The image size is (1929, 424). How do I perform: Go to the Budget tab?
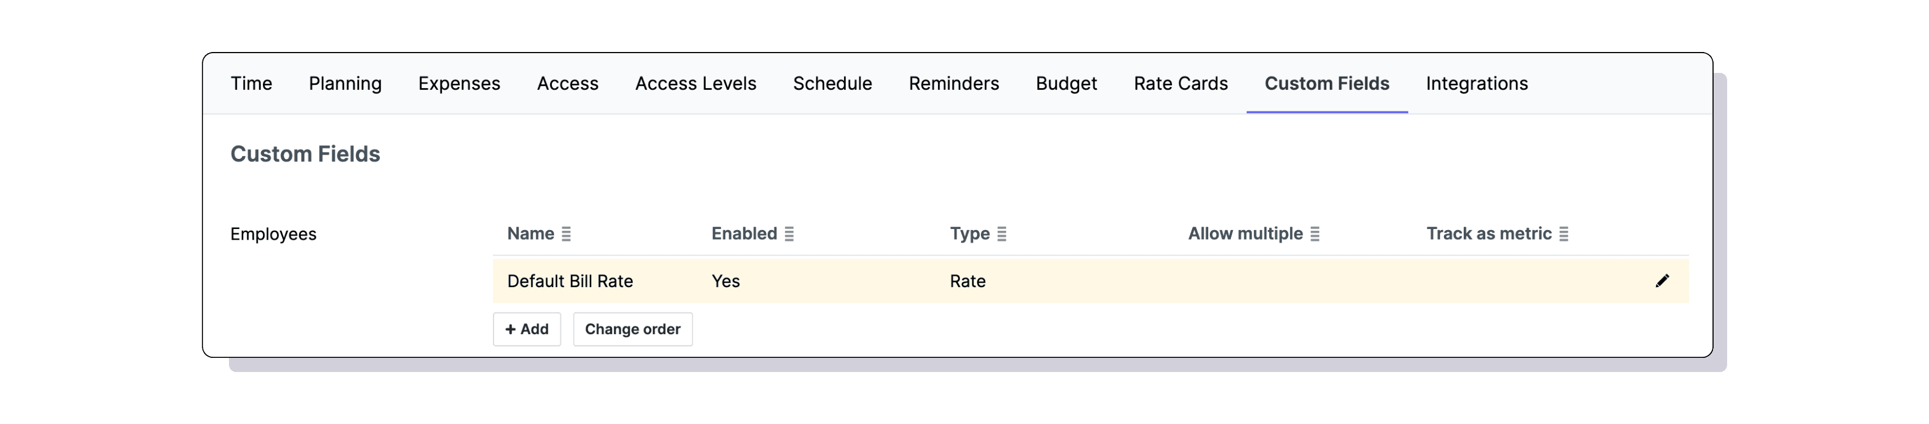pos(1066,84)
